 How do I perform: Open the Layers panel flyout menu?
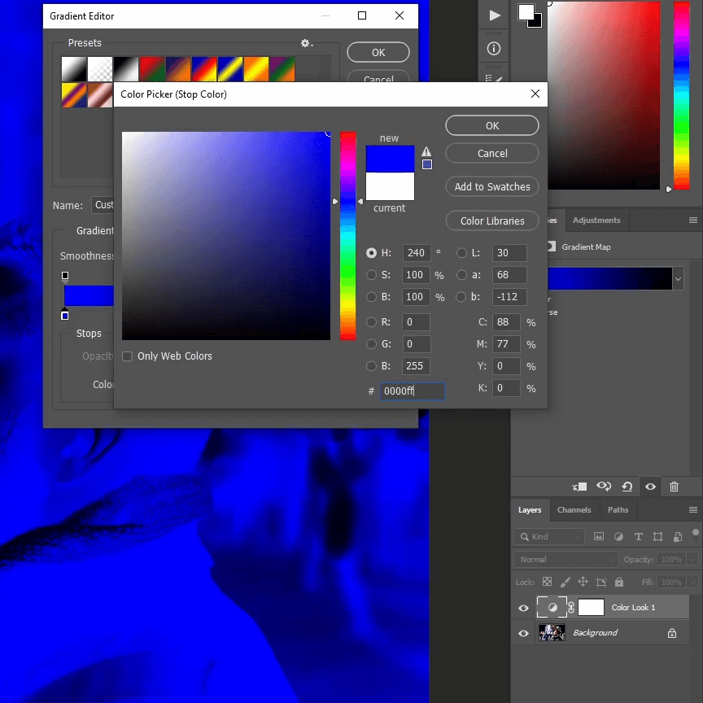(692, 510)
